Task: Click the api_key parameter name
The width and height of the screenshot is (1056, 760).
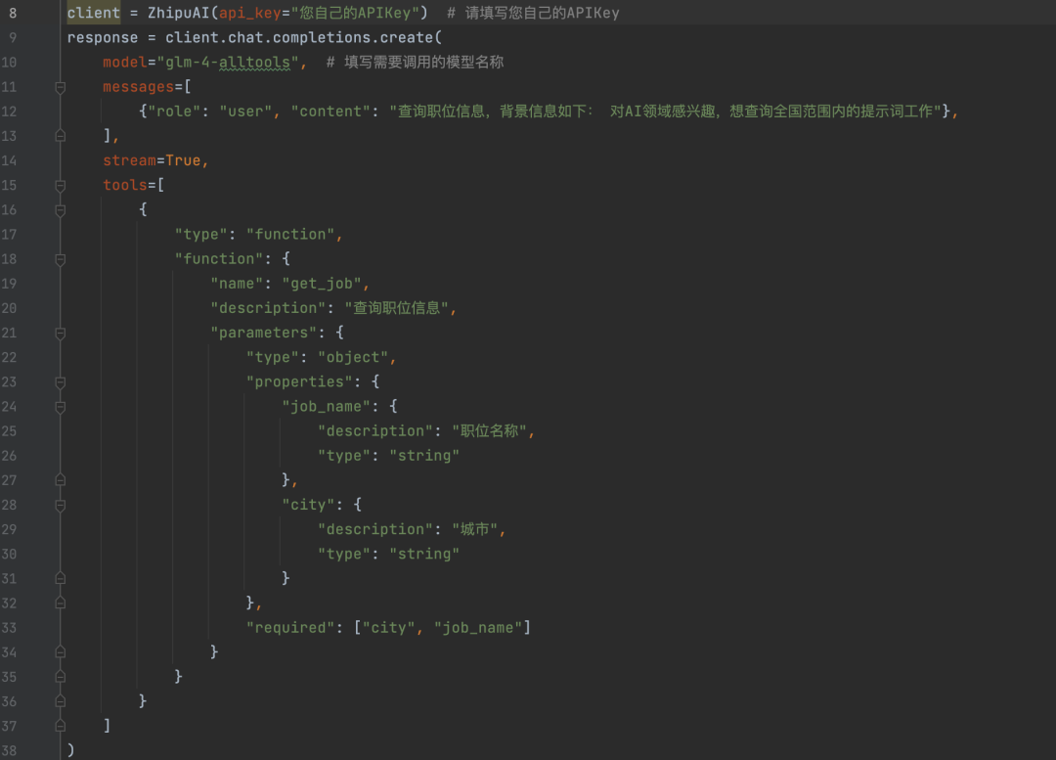Action: (248, 14)
